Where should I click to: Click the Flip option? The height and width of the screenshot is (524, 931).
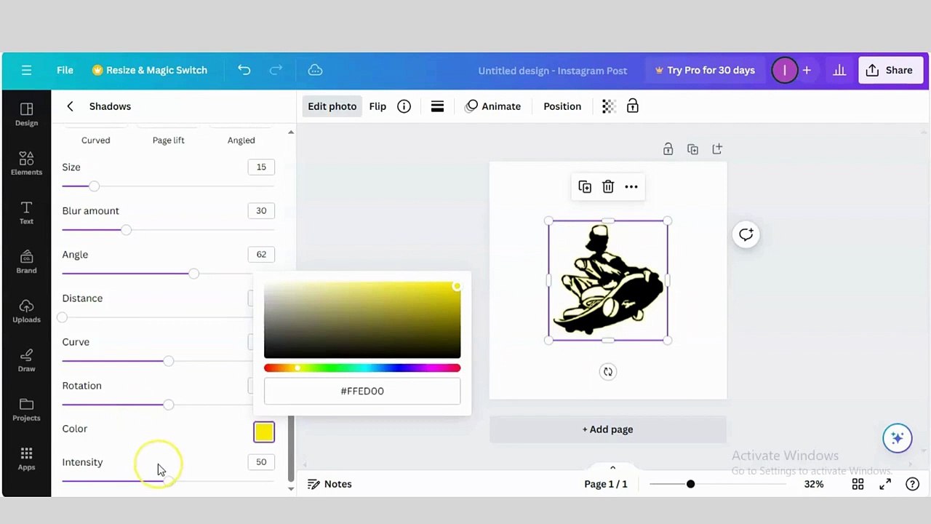[x=377, y=106]
